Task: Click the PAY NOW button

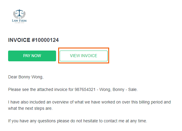Action: click(x=32, y=56)
